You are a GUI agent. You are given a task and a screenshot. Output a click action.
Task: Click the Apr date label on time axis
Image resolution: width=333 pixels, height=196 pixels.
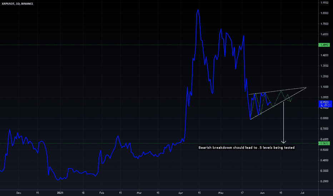[180, 193]
